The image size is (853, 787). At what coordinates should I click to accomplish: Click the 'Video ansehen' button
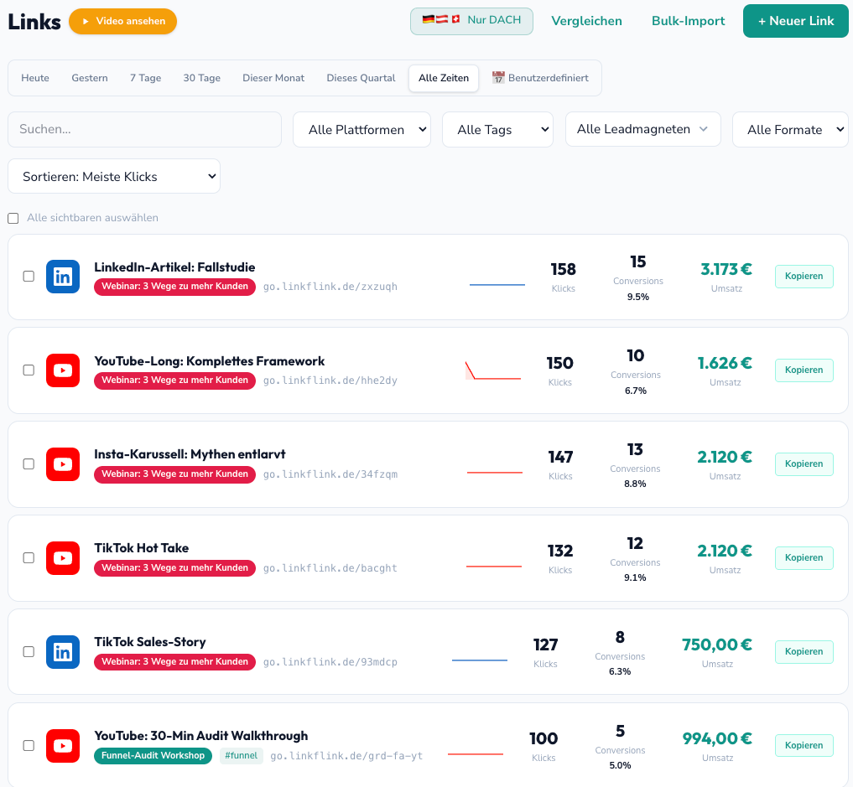coord(123,21)
